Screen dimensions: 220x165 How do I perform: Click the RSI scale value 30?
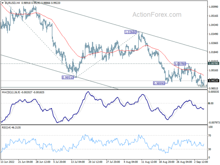pyautogui.click(x=210, y=149)
